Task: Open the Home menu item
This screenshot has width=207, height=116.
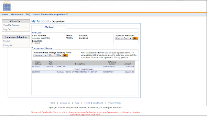Action: click(x=5, y=15)
